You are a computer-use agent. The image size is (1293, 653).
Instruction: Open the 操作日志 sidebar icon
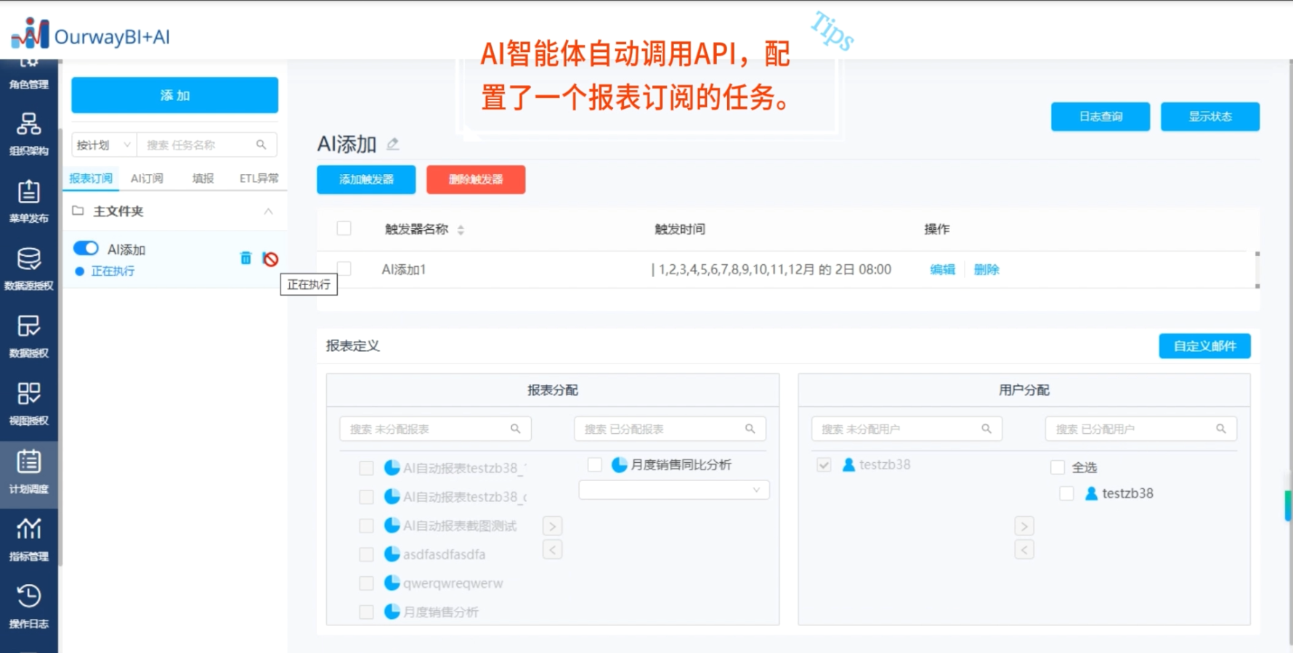click(28, 606)
